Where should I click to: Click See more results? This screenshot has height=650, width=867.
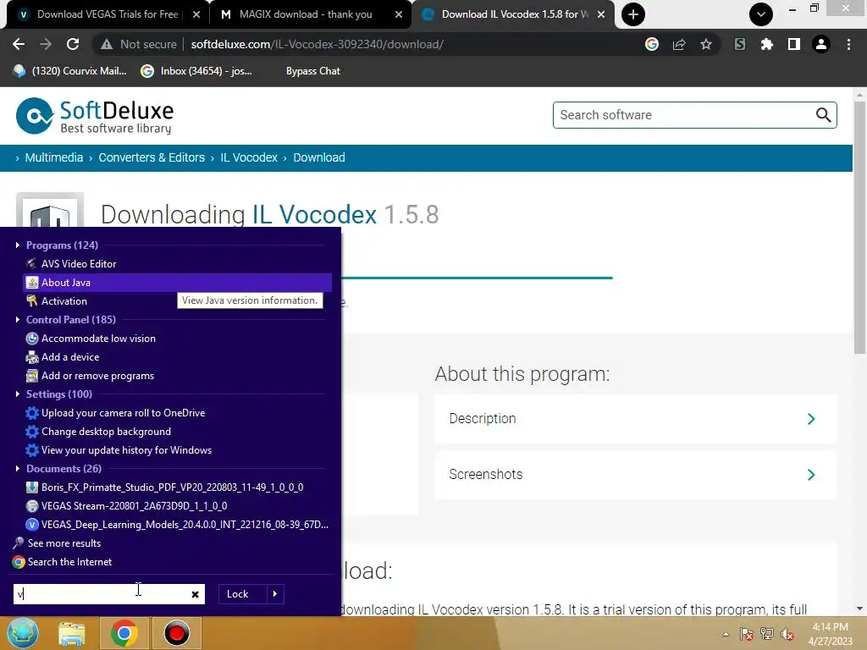pos(64,543)
